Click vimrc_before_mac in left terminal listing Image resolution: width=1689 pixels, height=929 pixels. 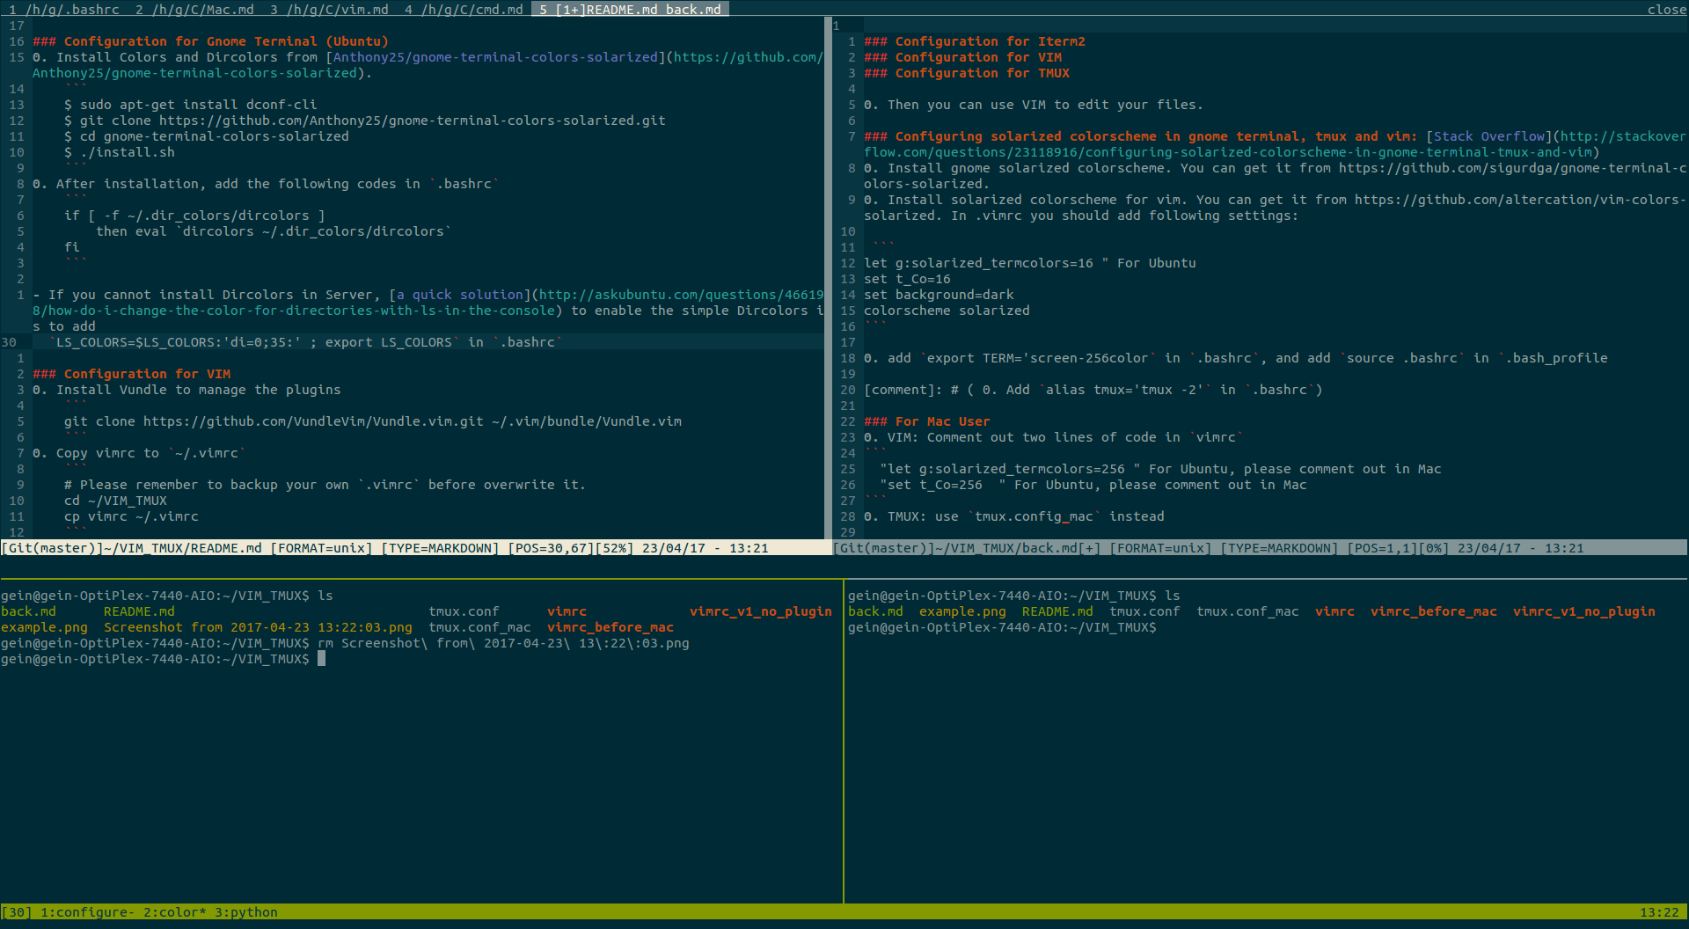pos(611,627)
